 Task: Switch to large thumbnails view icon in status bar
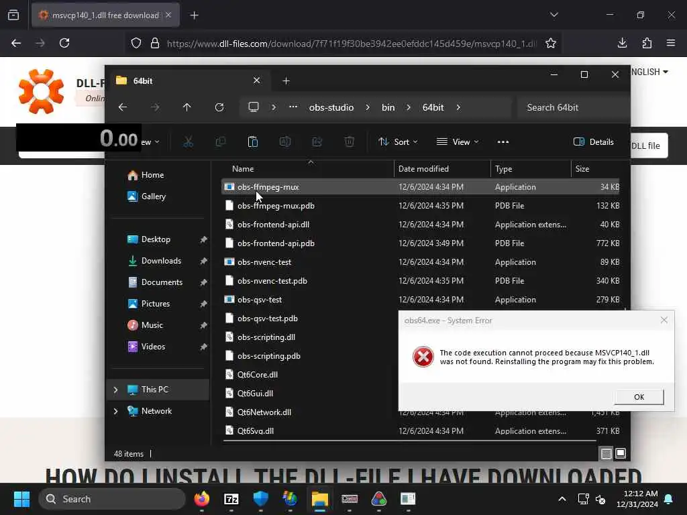coord(621,454)
